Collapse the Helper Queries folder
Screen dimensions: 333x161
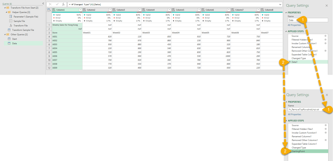pyautogui.click(x=7, y=12)
